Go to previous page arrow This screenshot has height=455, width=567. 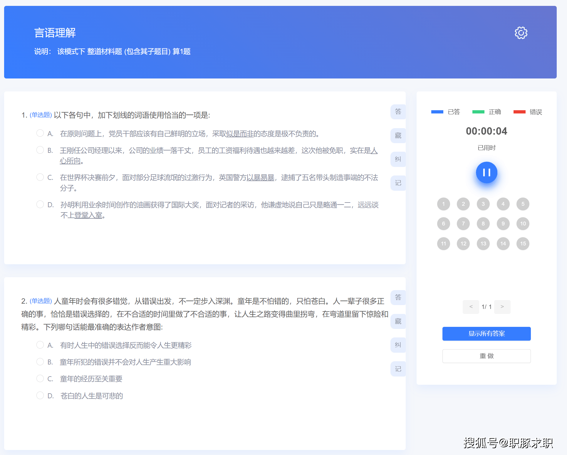[x=471, y=307]
